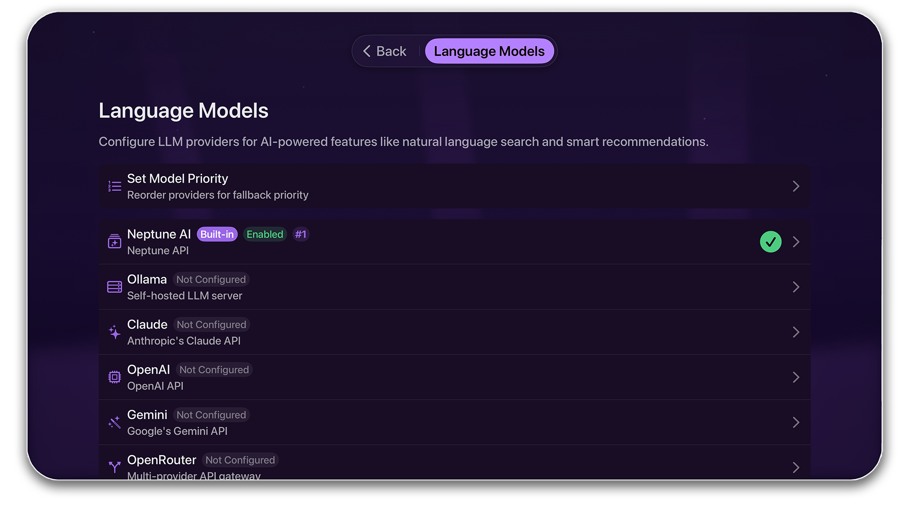Open Claude settings via right chevron
The image size is (909, 511).
tap(796, 332)
